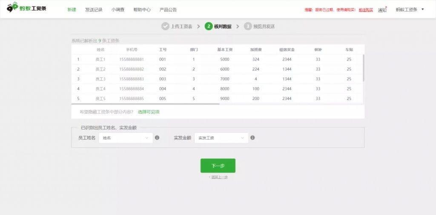Open 产品公告 page
Image resolution: width=436 pixels, height=215 pixels.
tap(168, 9)
